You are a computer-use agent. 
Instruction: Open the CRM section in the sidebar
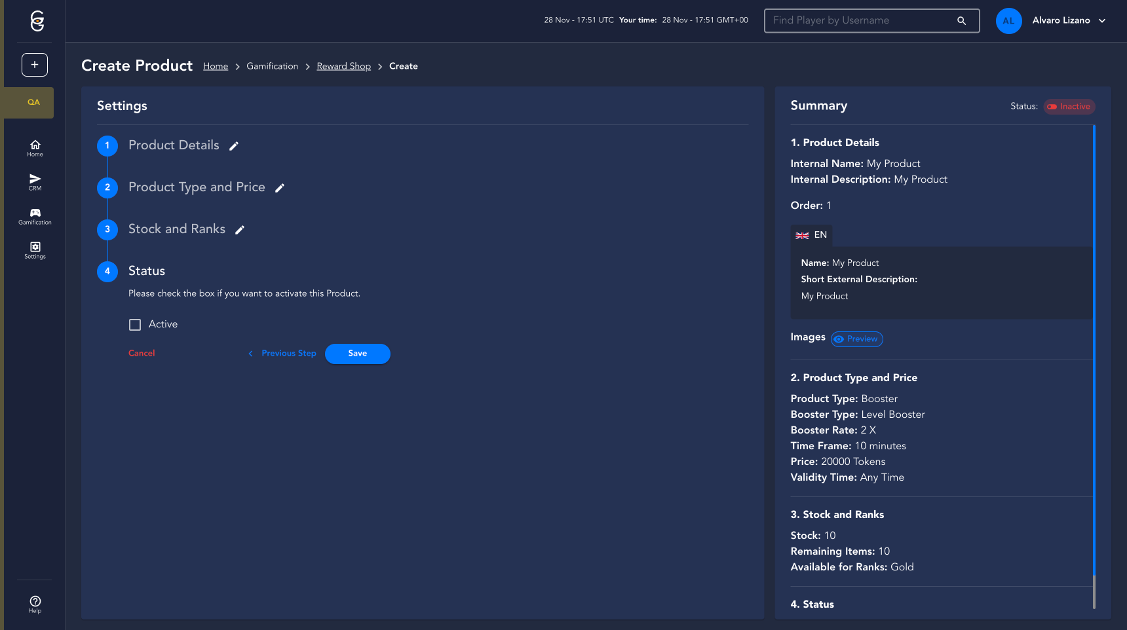pyautogui.click(x=35, y=182)
